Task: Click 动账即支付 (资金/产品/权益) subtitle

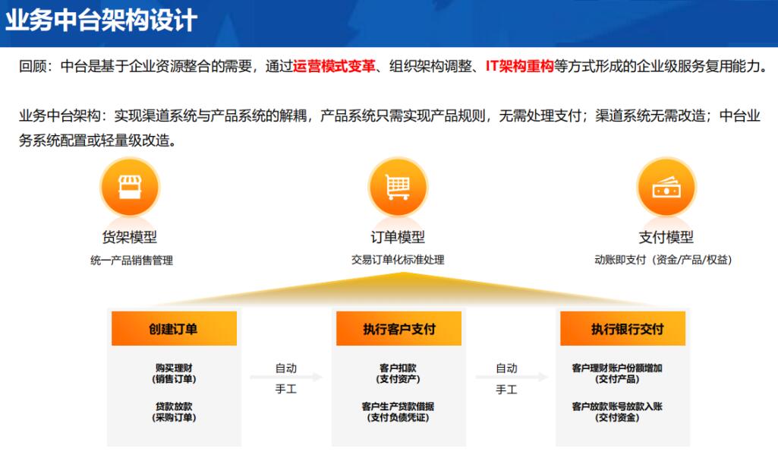Action: (663, 260)
